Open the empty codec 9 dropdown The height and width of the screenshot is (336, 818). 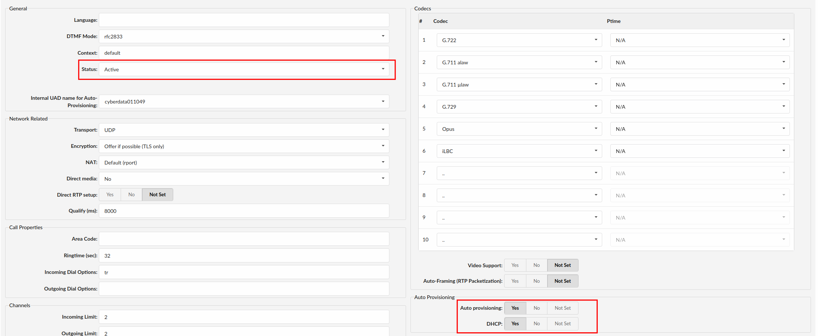[x=519, y=218]
